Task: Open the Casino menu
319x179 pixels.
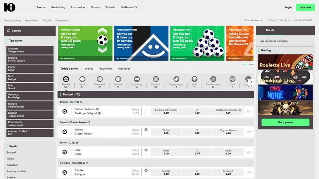Action: click(x=95, y=7)
